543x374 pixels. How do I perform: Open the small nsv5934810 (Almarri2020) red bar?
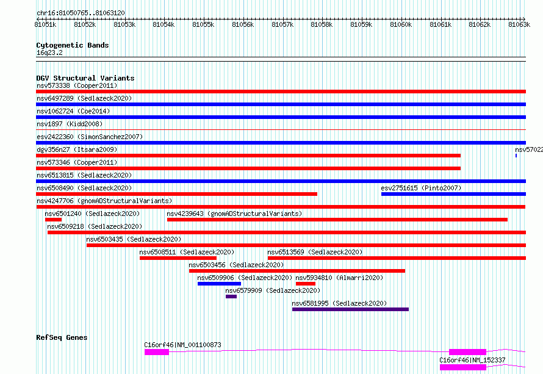[306, 284]
